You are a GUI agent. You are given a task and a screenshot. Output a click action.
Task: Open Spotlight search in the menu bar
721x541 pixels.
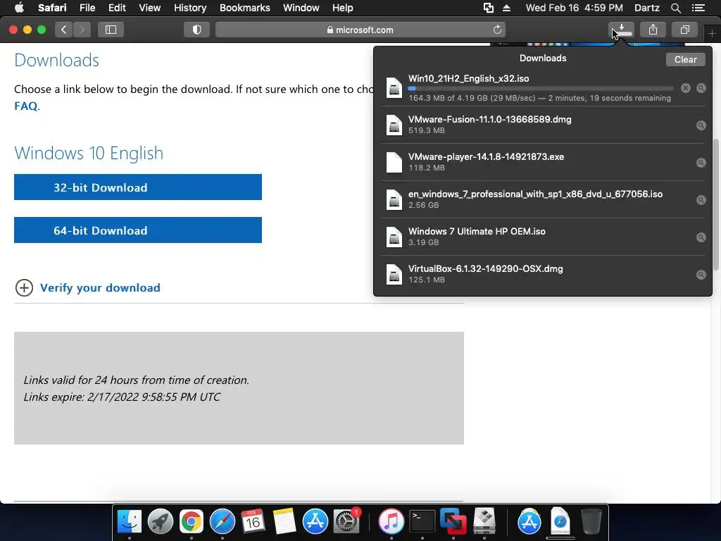(675, 8)
